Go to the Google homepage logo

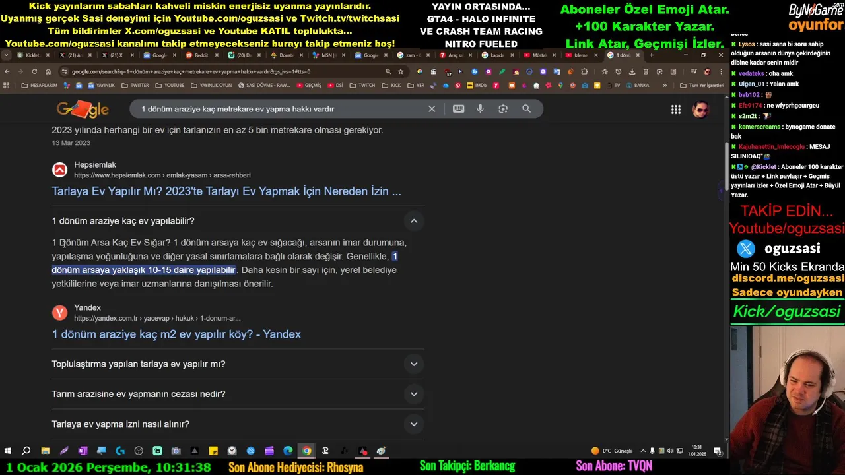(x=83, y=110)
